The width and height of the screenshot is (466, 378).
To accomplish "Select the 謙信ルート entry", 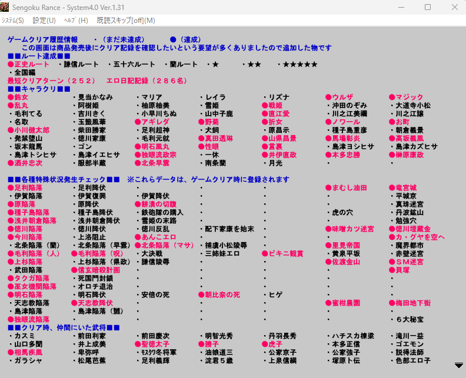I will (79, 65).
